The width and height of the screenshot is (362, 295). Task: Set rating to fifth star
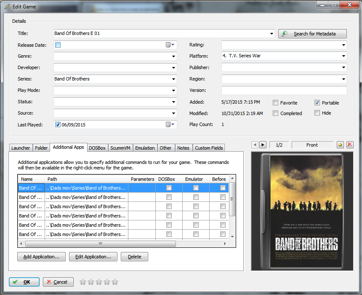(115, 282)
